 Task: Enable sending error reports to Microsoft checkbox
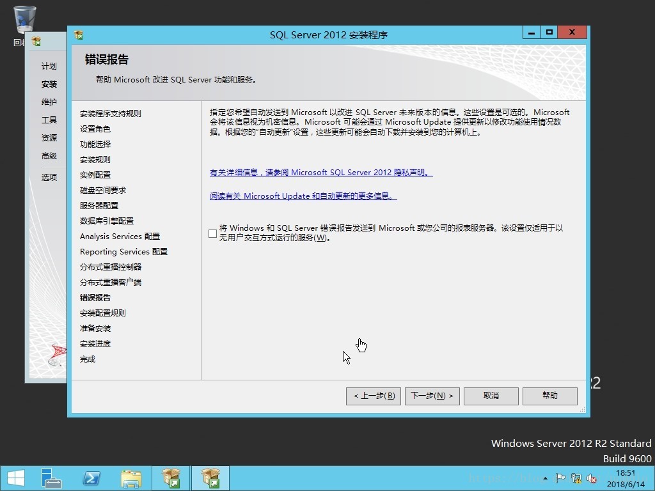(x=212, y=233)
